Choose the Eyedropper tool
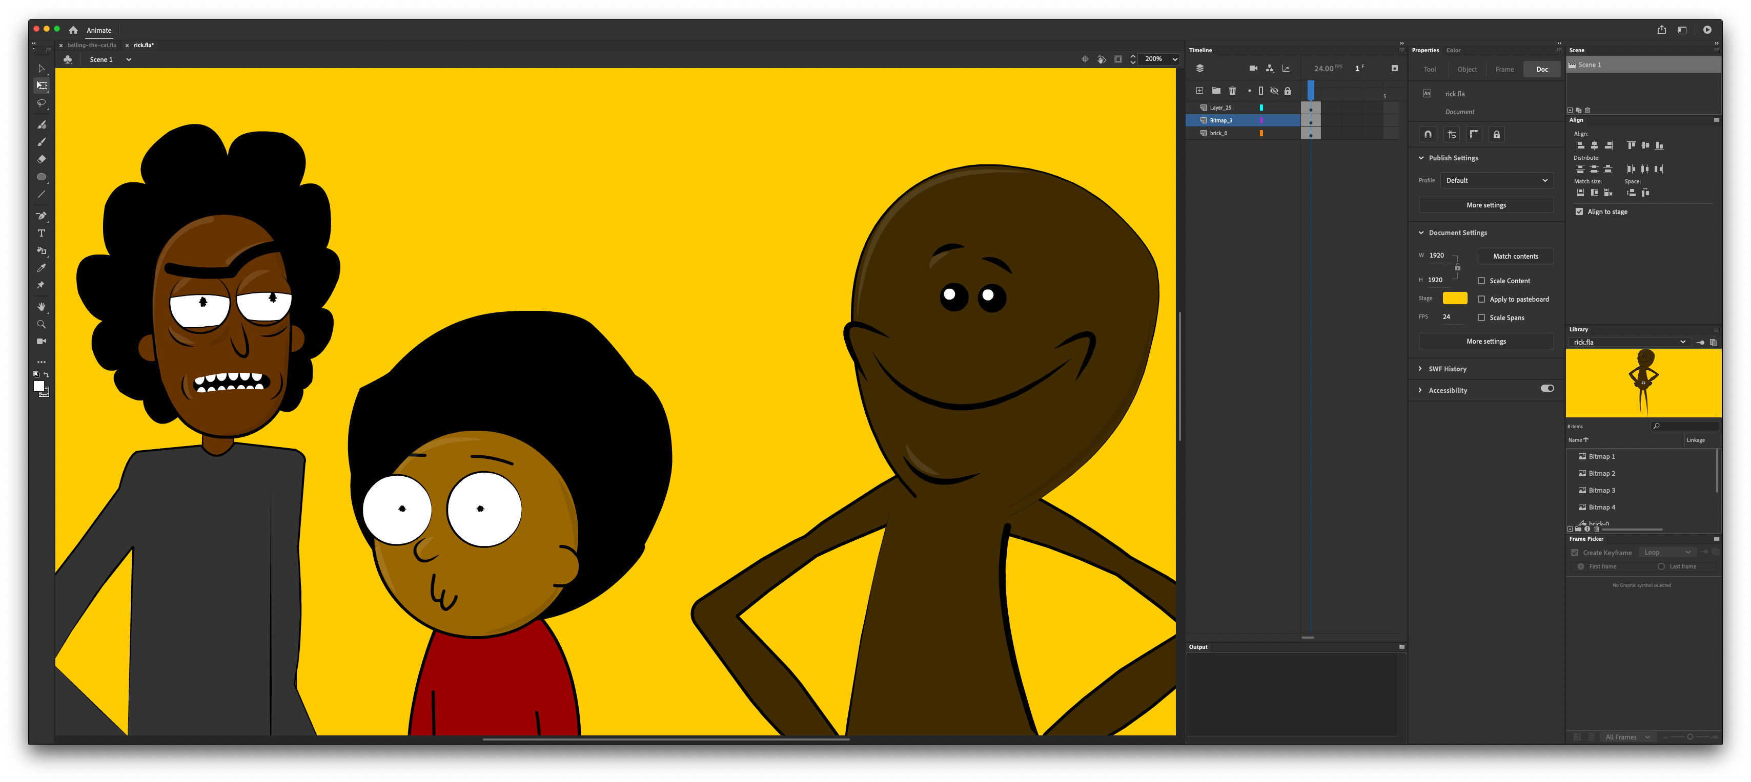The height and width of the screenshot is (782, 1751). 42,268
